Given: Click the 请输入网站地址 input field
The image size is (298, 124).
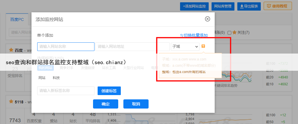Looking at the screenshot, I should pyautogui.click(x=132, y=46).
